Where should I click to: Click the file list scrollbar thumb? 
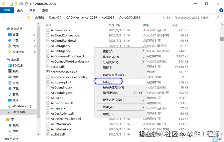point(222,39)
